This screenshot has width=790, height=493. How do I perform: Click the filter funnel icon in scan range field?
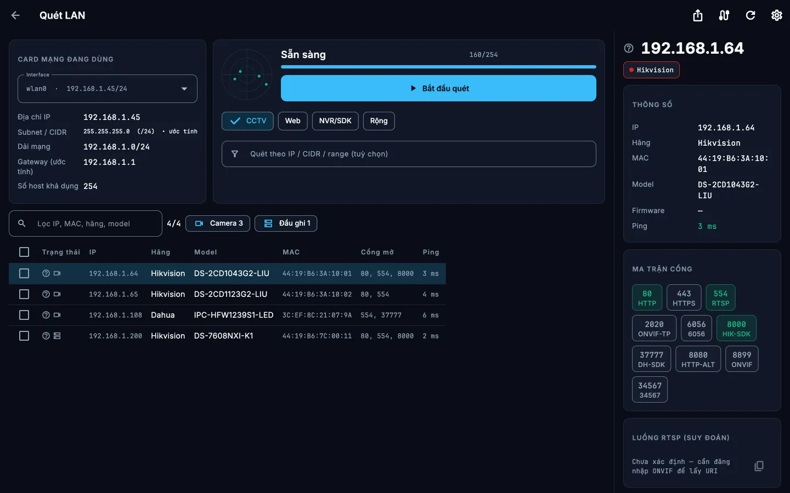click(x=235, y=154)
